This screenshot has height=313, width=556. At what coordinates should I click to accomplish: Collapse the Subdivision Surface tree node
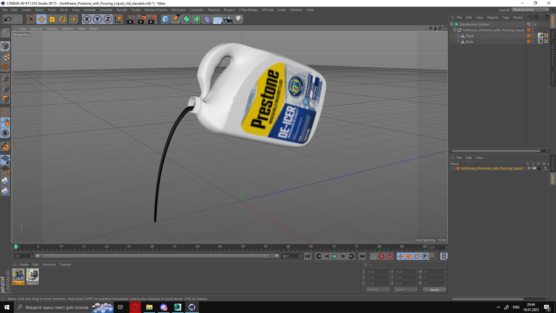click(x=452, y=24)
